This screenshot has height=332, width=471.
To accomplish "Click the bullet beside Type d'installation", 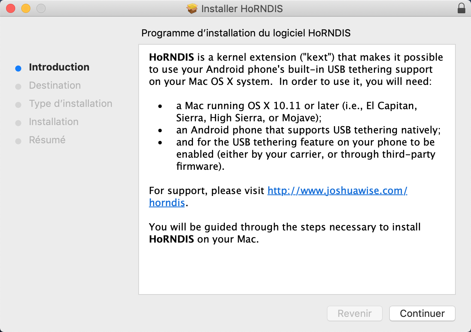I will coord(18,105).
